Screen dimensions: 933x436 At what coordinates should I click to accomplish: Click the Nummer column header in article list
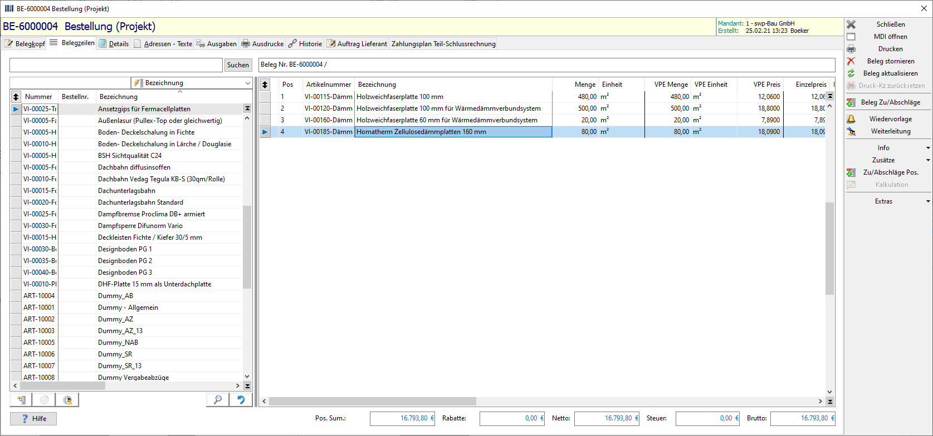click(x=39, y=97)
